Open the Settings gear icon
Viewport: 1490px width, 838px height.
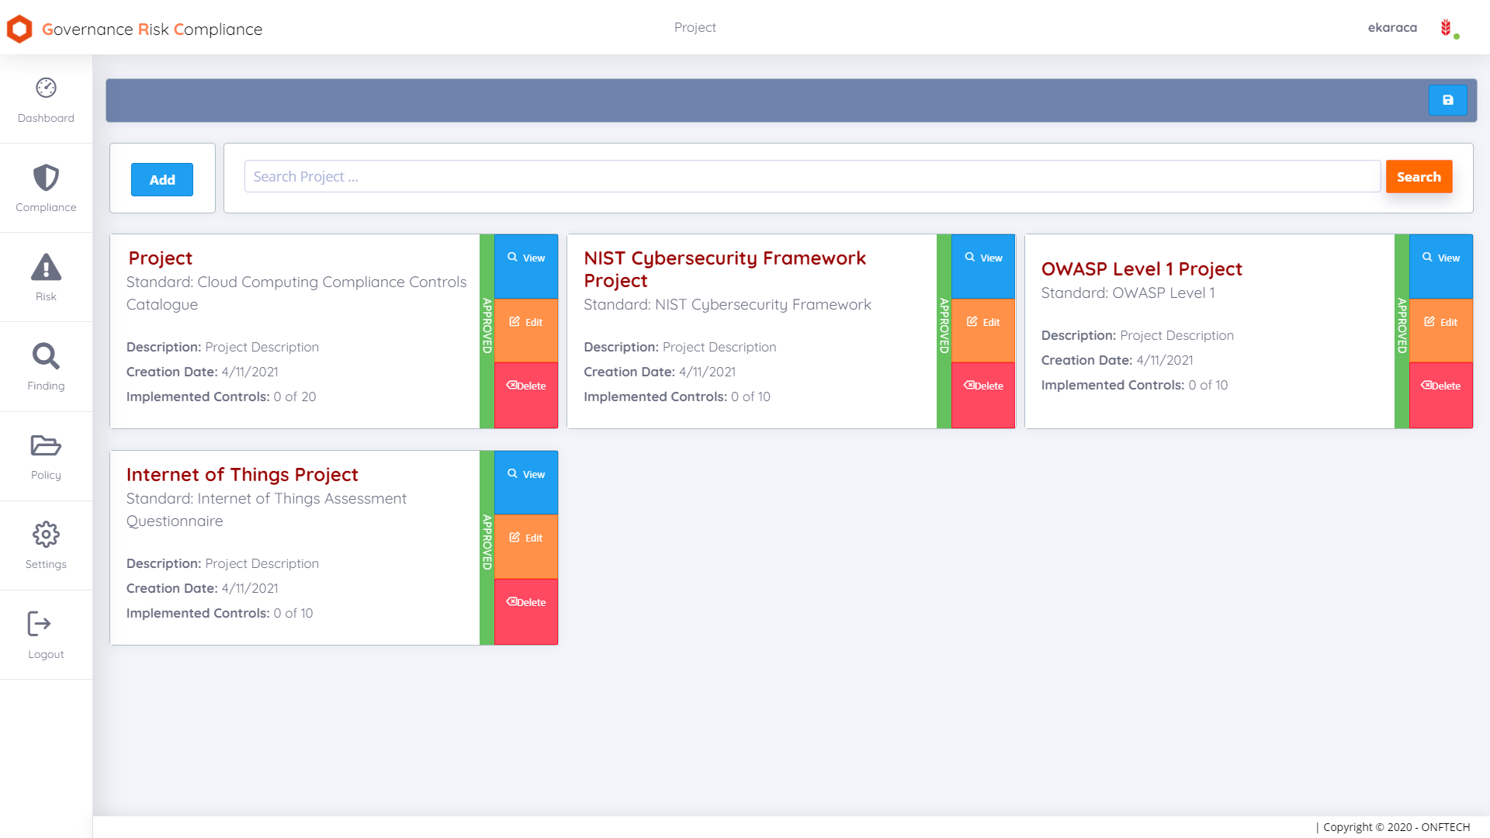46,535
